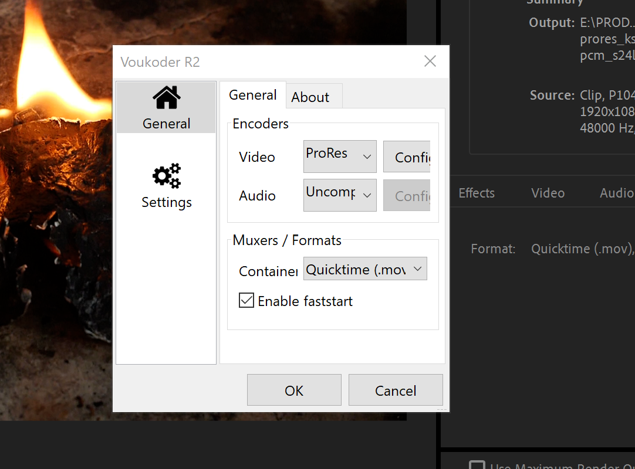635x469 pixels.
Task: Select the General tab in Voukoder
Action: (x=252, y=95)
